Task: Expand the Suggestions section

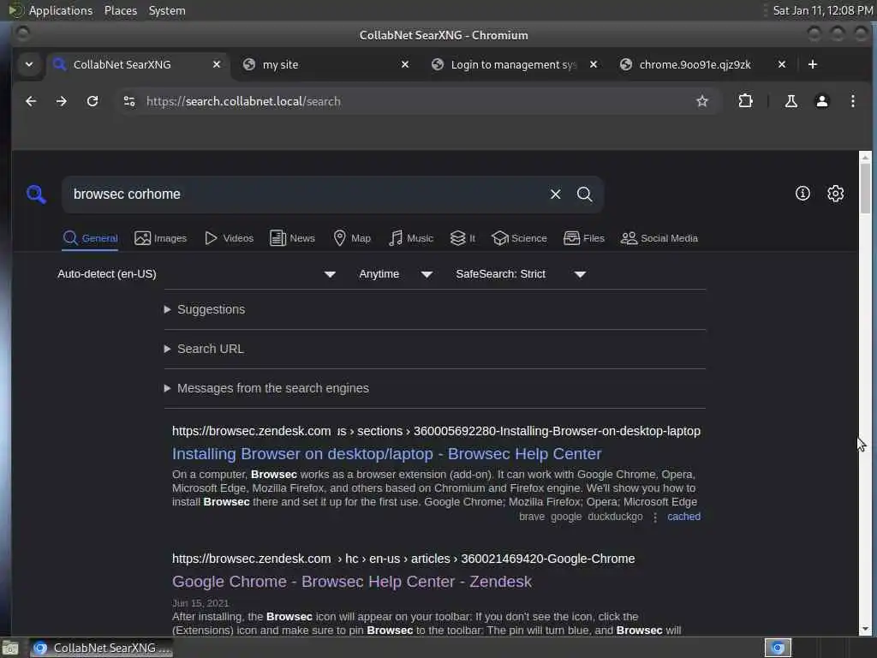Action: (205, 309)
